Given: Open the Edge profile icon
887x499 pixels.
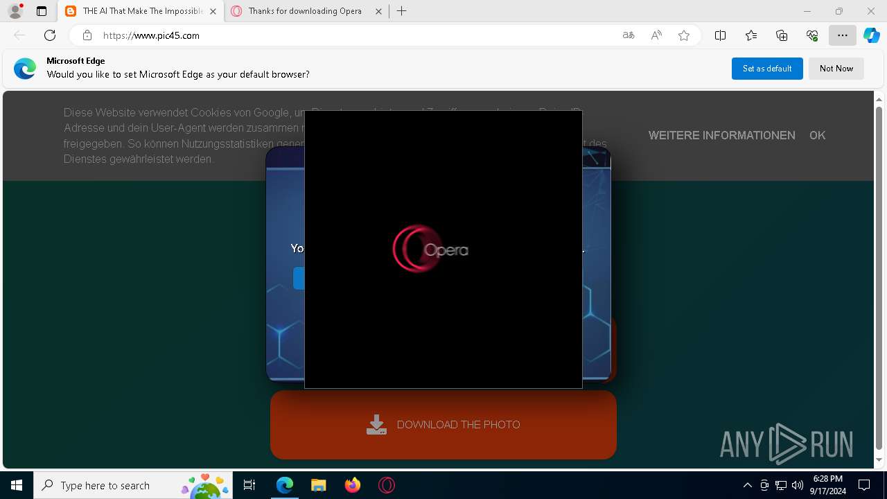Looking at the screenshot, I should click(15, 11).
